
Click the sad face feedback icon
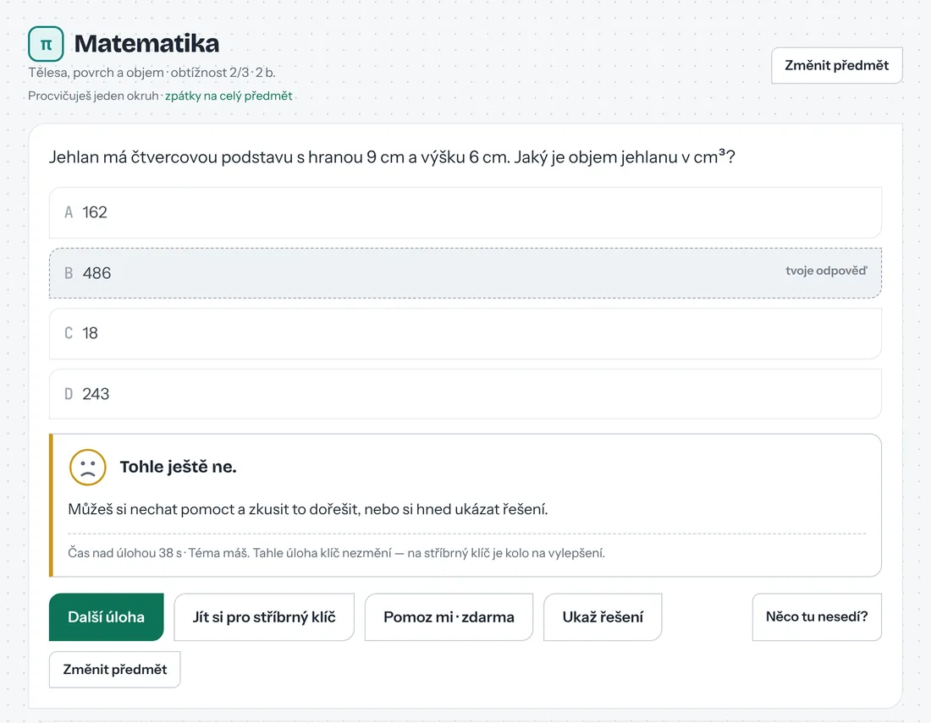tap(88, 467)
